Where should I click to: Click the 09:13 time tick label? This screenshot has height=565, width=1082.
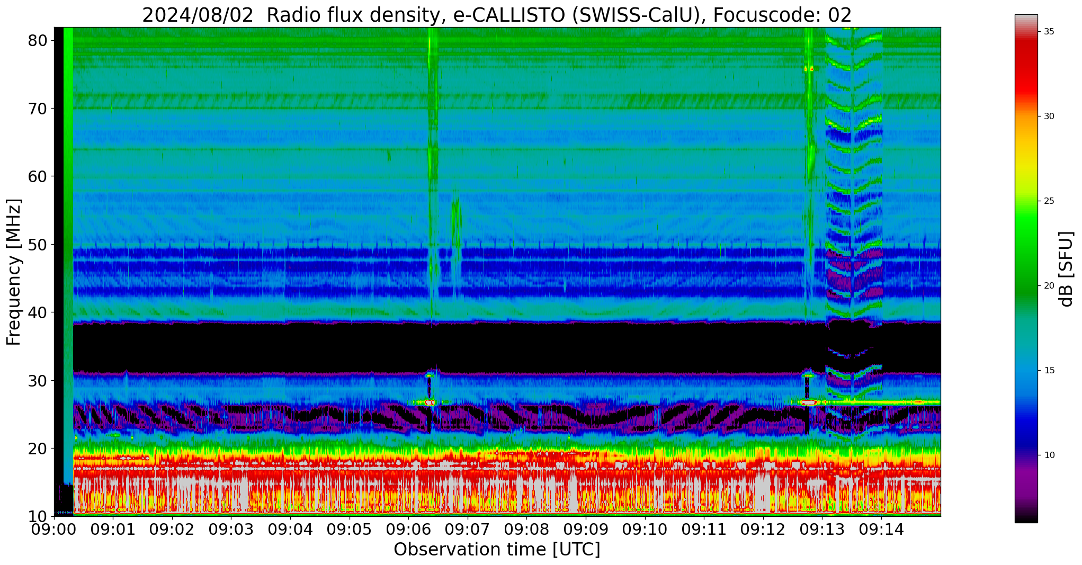tap(822, 530)
